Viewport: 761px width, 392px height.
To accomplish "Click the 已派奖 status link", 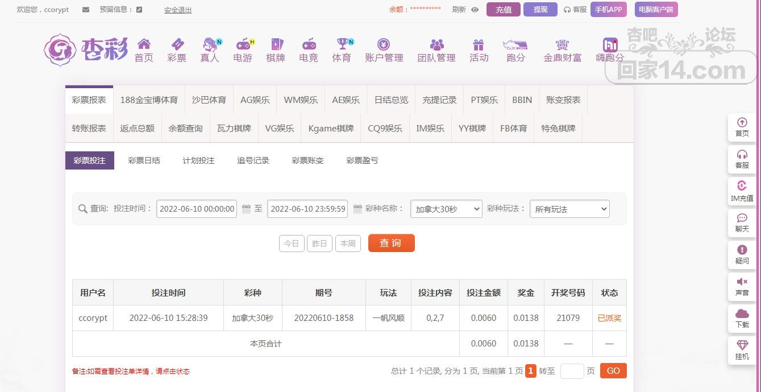I will (x=609, y=318).
